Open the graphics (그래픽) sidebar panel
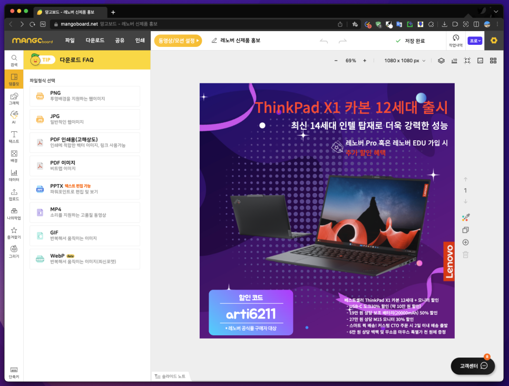 click(14, 99)
